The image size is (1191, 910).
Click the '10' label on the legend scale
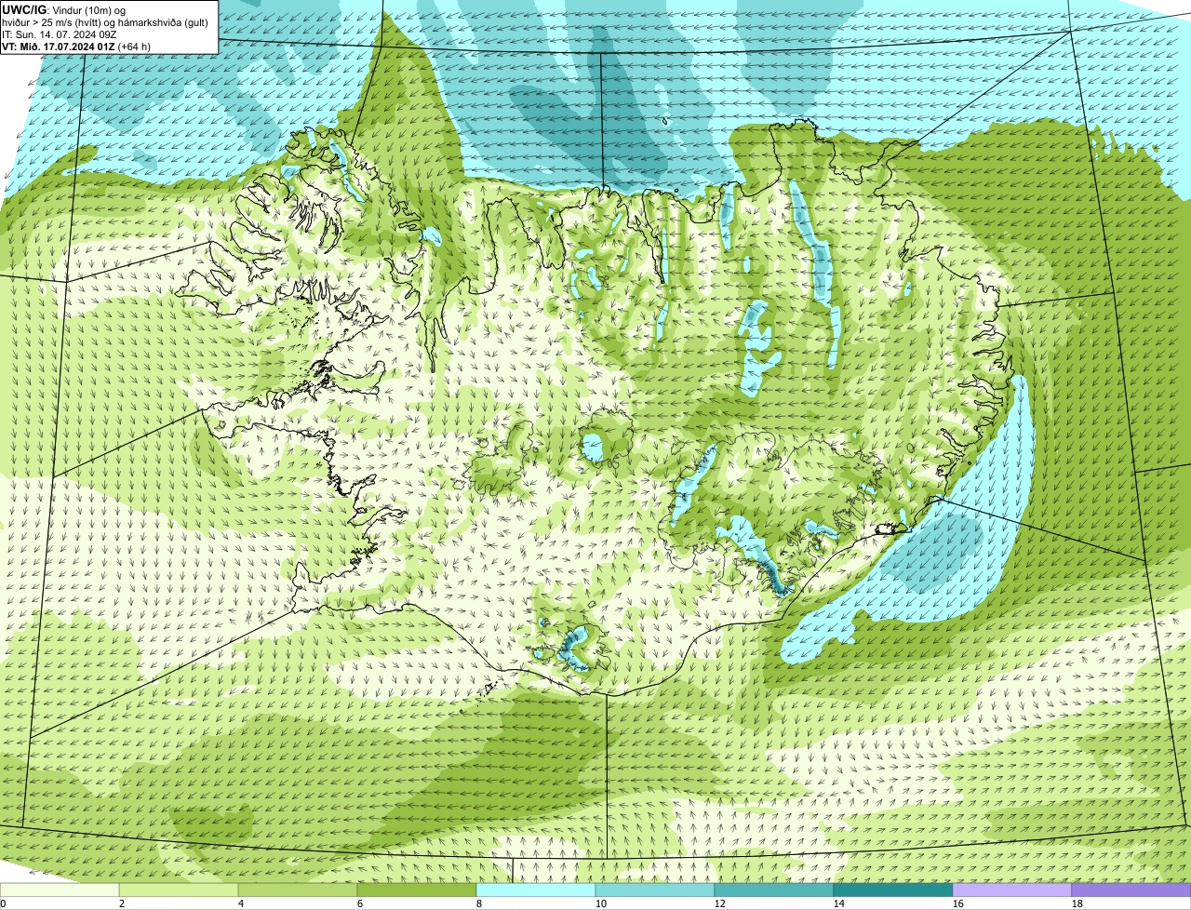click(x=601, y=903)
